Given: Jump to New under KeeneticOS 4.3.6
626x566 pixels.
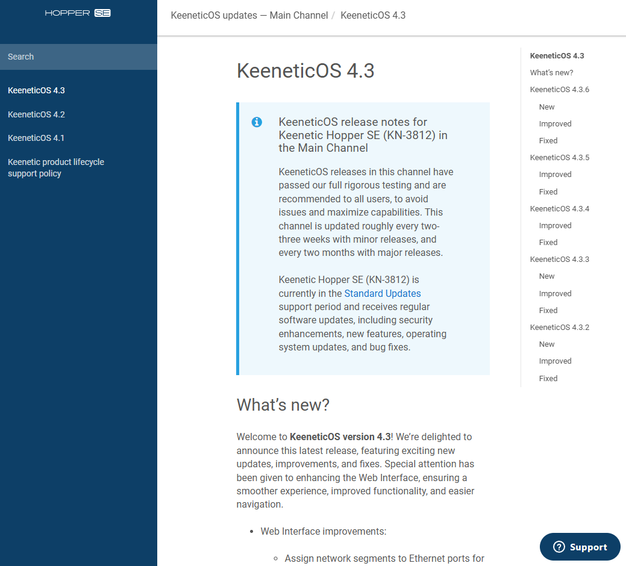Looking at the screenshot, I should point(546,107).
